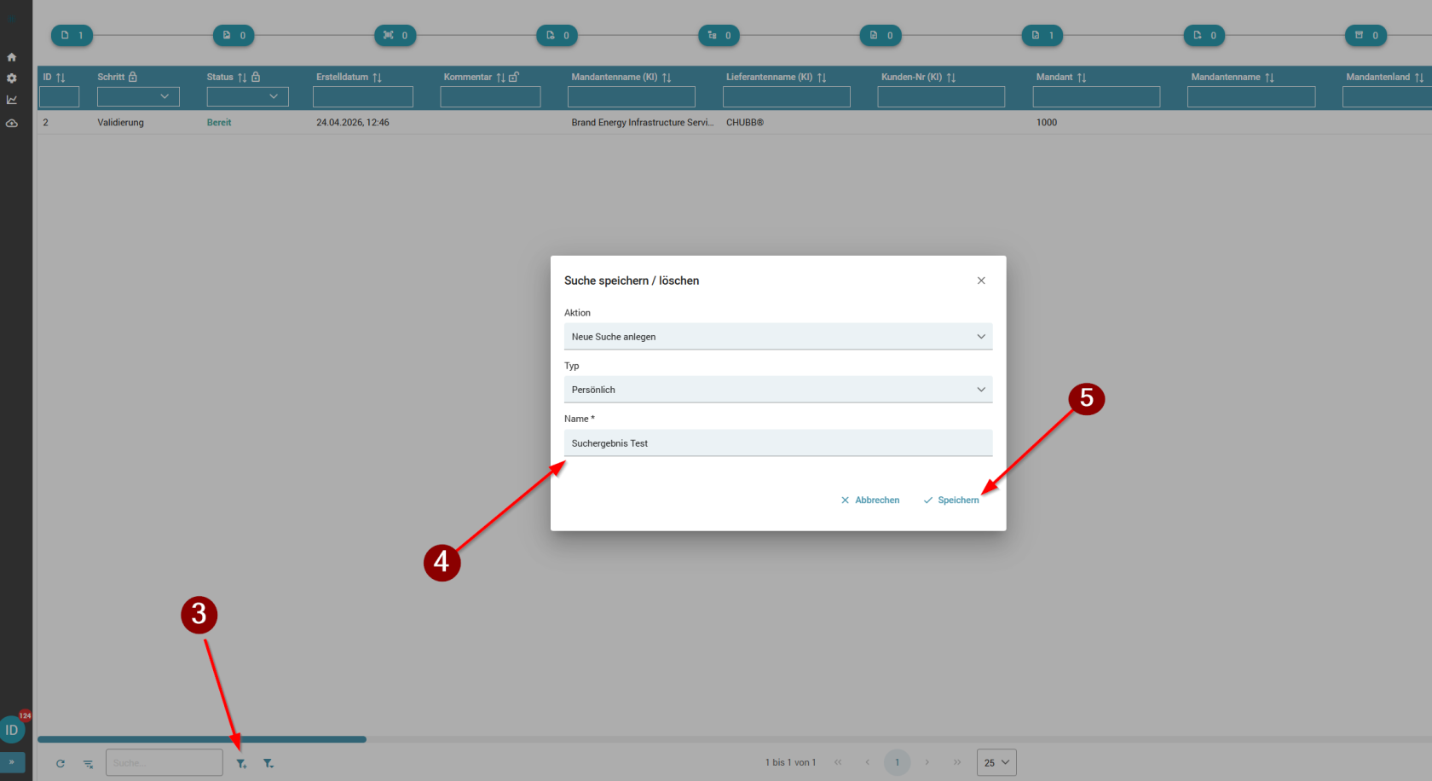
Task: Open the Typ dropdown 'Persönlich'
Action: 778,390
